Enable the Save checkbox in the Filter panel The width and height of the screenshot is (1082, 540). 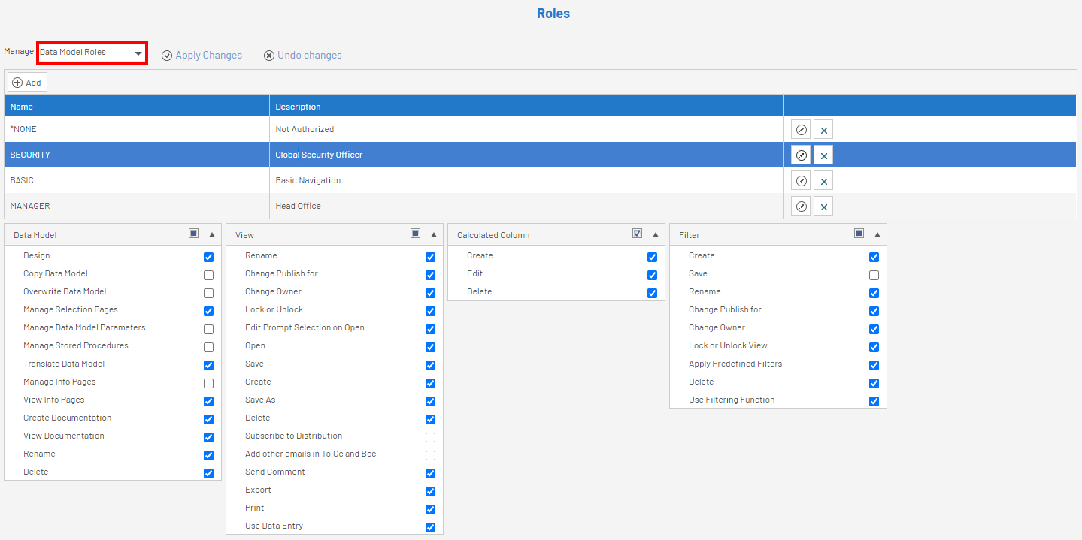coord(874,275)
